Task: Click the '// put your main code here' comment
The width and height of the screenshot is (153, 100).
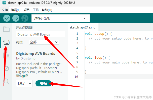Action: click(114, 62)
